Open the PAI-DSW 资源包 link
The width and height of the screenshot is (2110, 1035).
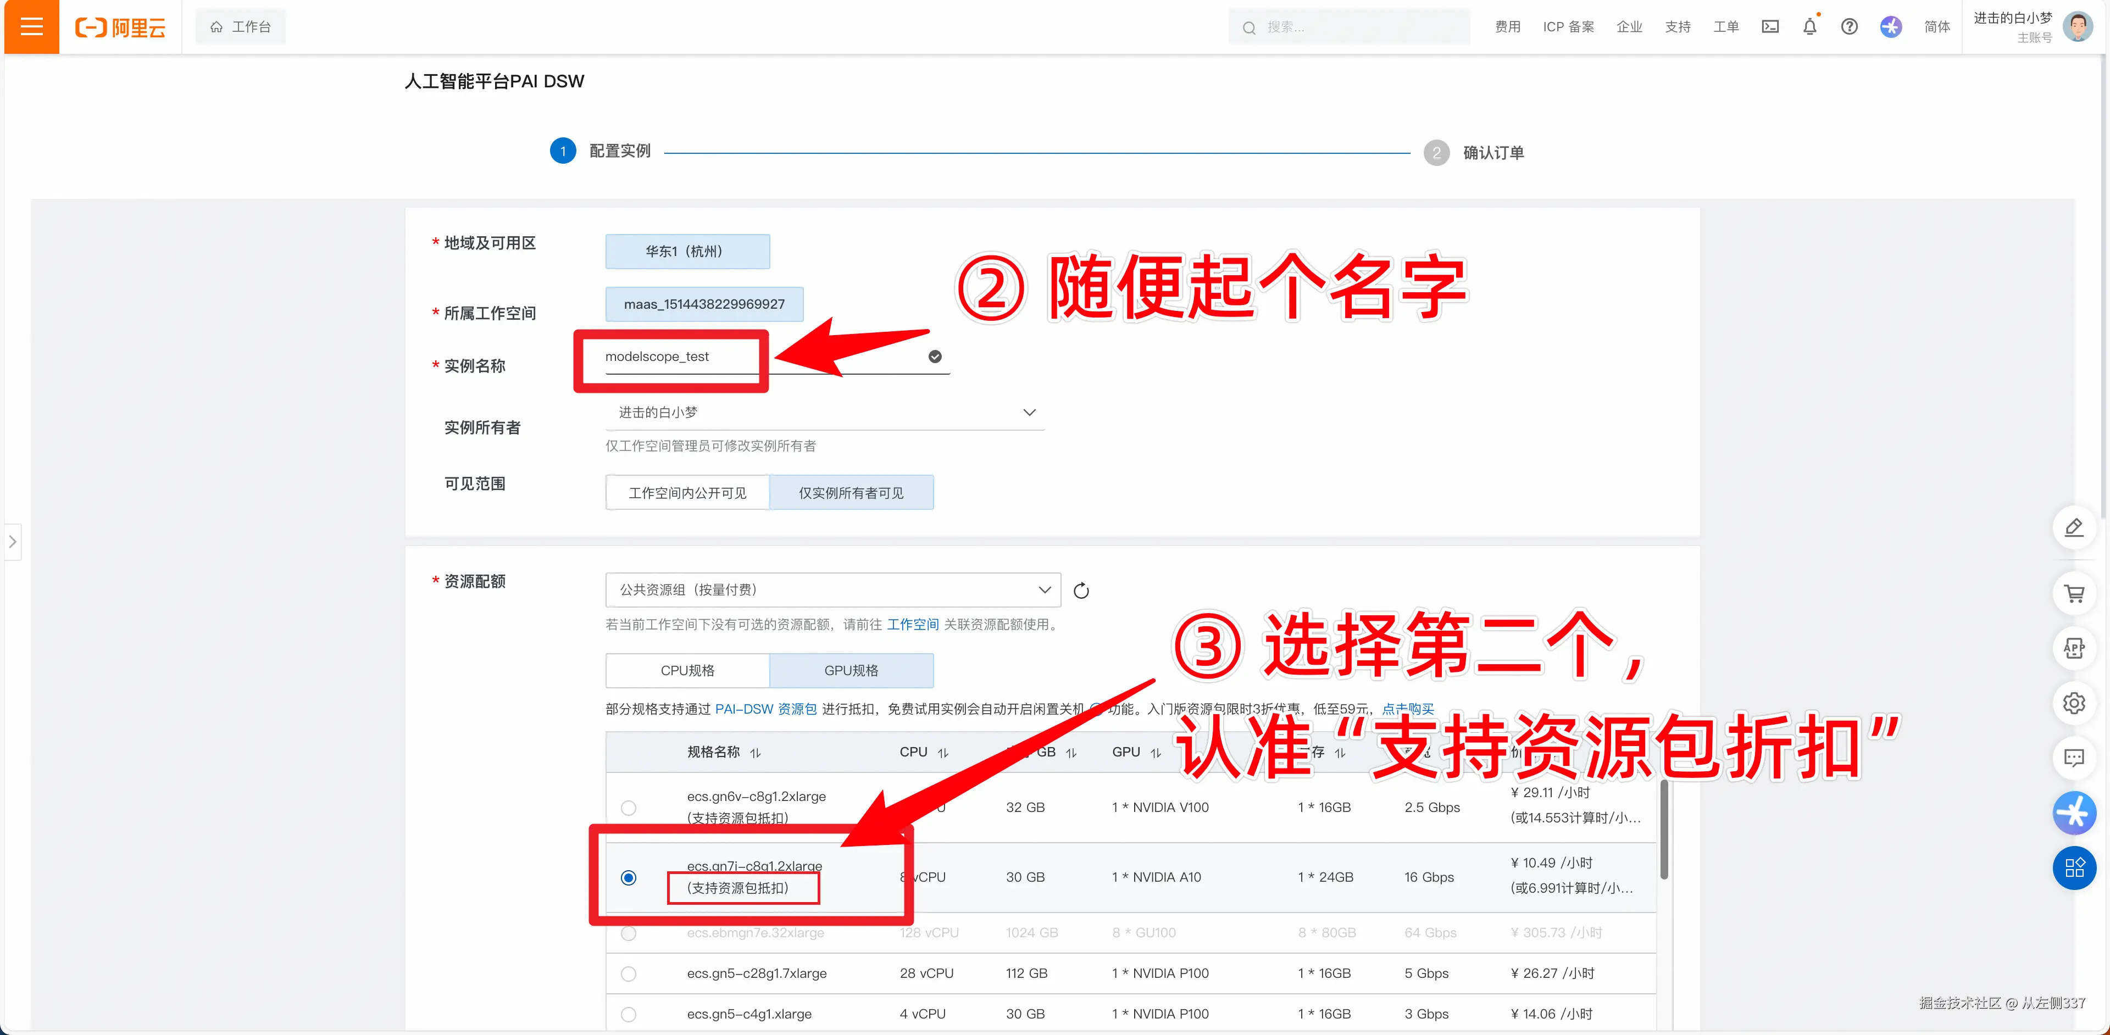pyautogui.click(x=765, y=709)
